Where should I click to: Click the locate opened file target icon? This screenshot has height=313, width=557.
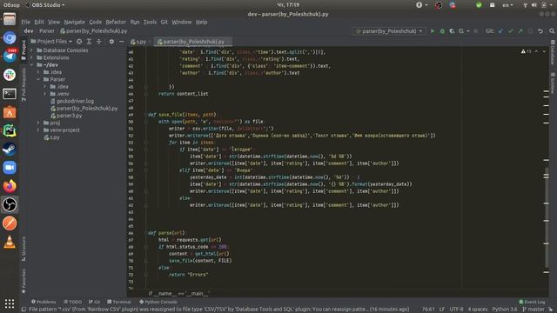click(79, 42)
